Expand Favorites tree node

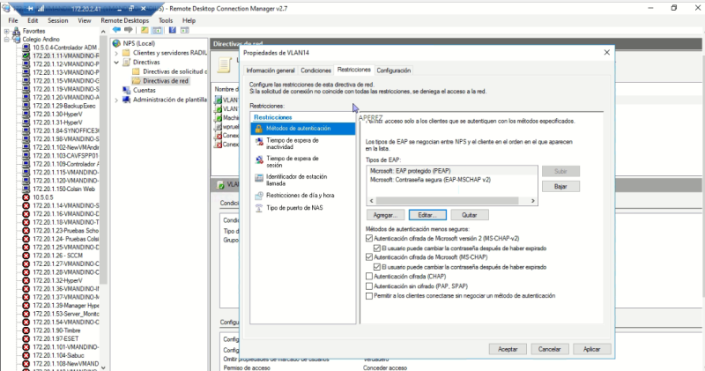pos(6,31)
